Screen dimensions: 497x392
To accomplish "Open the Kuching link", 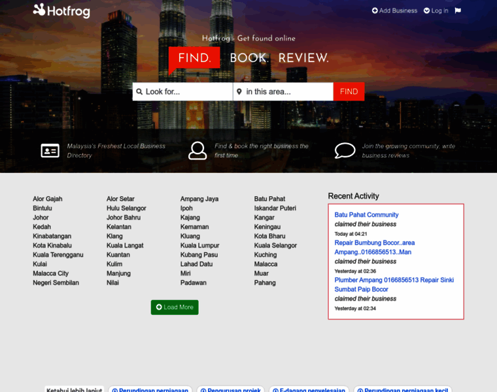I will tap(266, 255).
